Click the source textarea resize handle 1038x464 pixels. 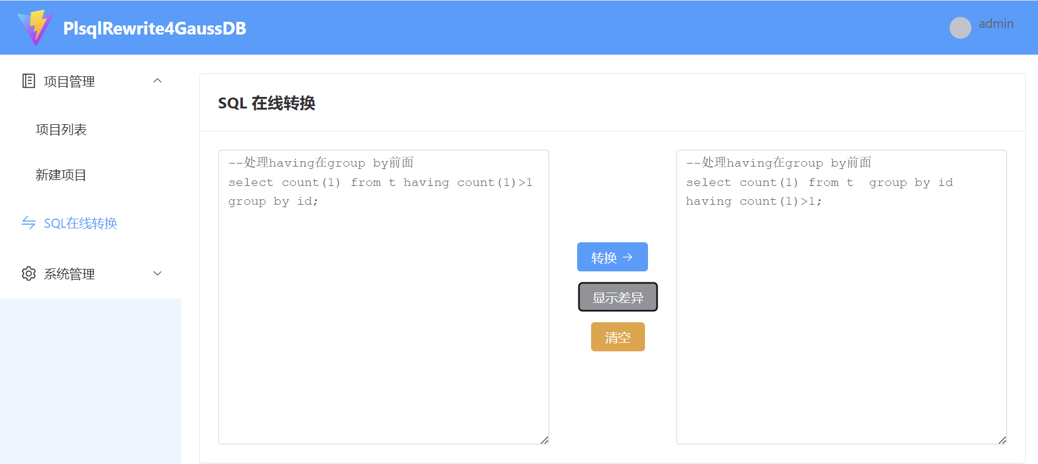click(x=544, y=440)
